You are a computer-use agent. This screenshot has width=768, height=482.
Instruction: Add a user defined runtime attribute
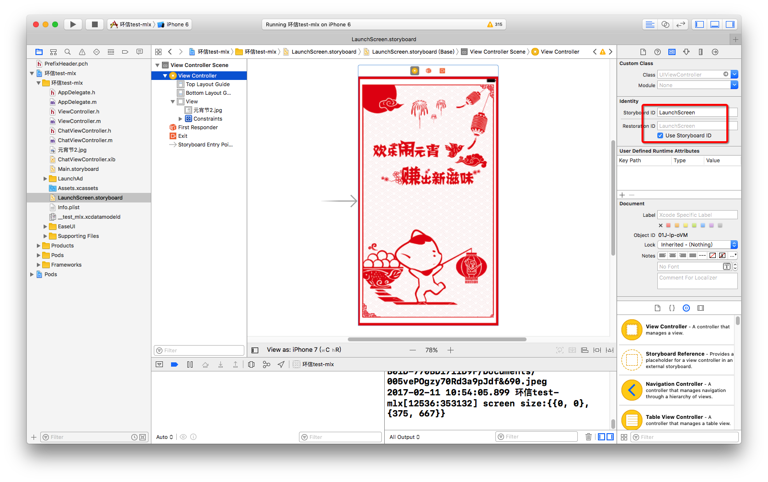[x=622, y=195]
